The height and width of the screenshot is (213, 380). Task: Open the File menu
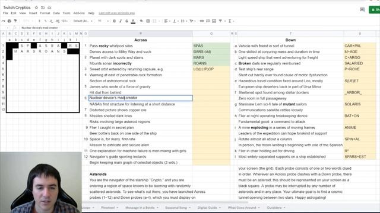(x=5, y=13)
